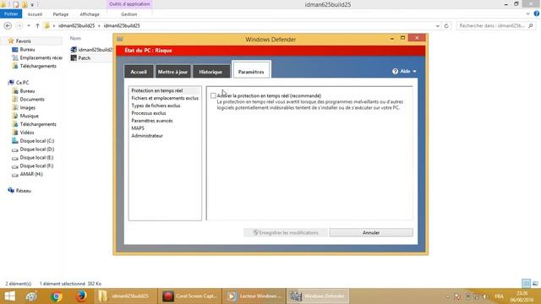
Task: Open the Historique tab
Action: [210, 72]
